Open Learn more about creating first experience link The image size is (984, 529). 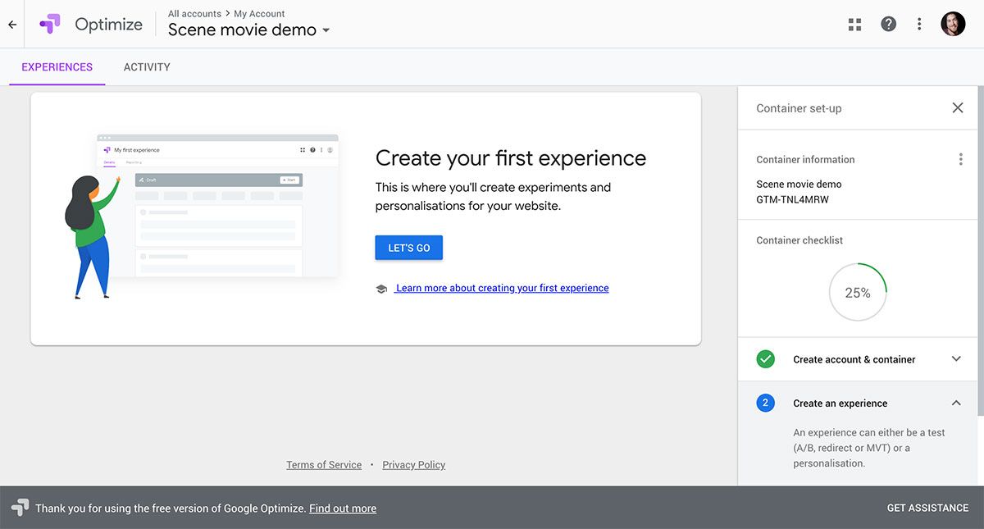(x=502, y=288)
